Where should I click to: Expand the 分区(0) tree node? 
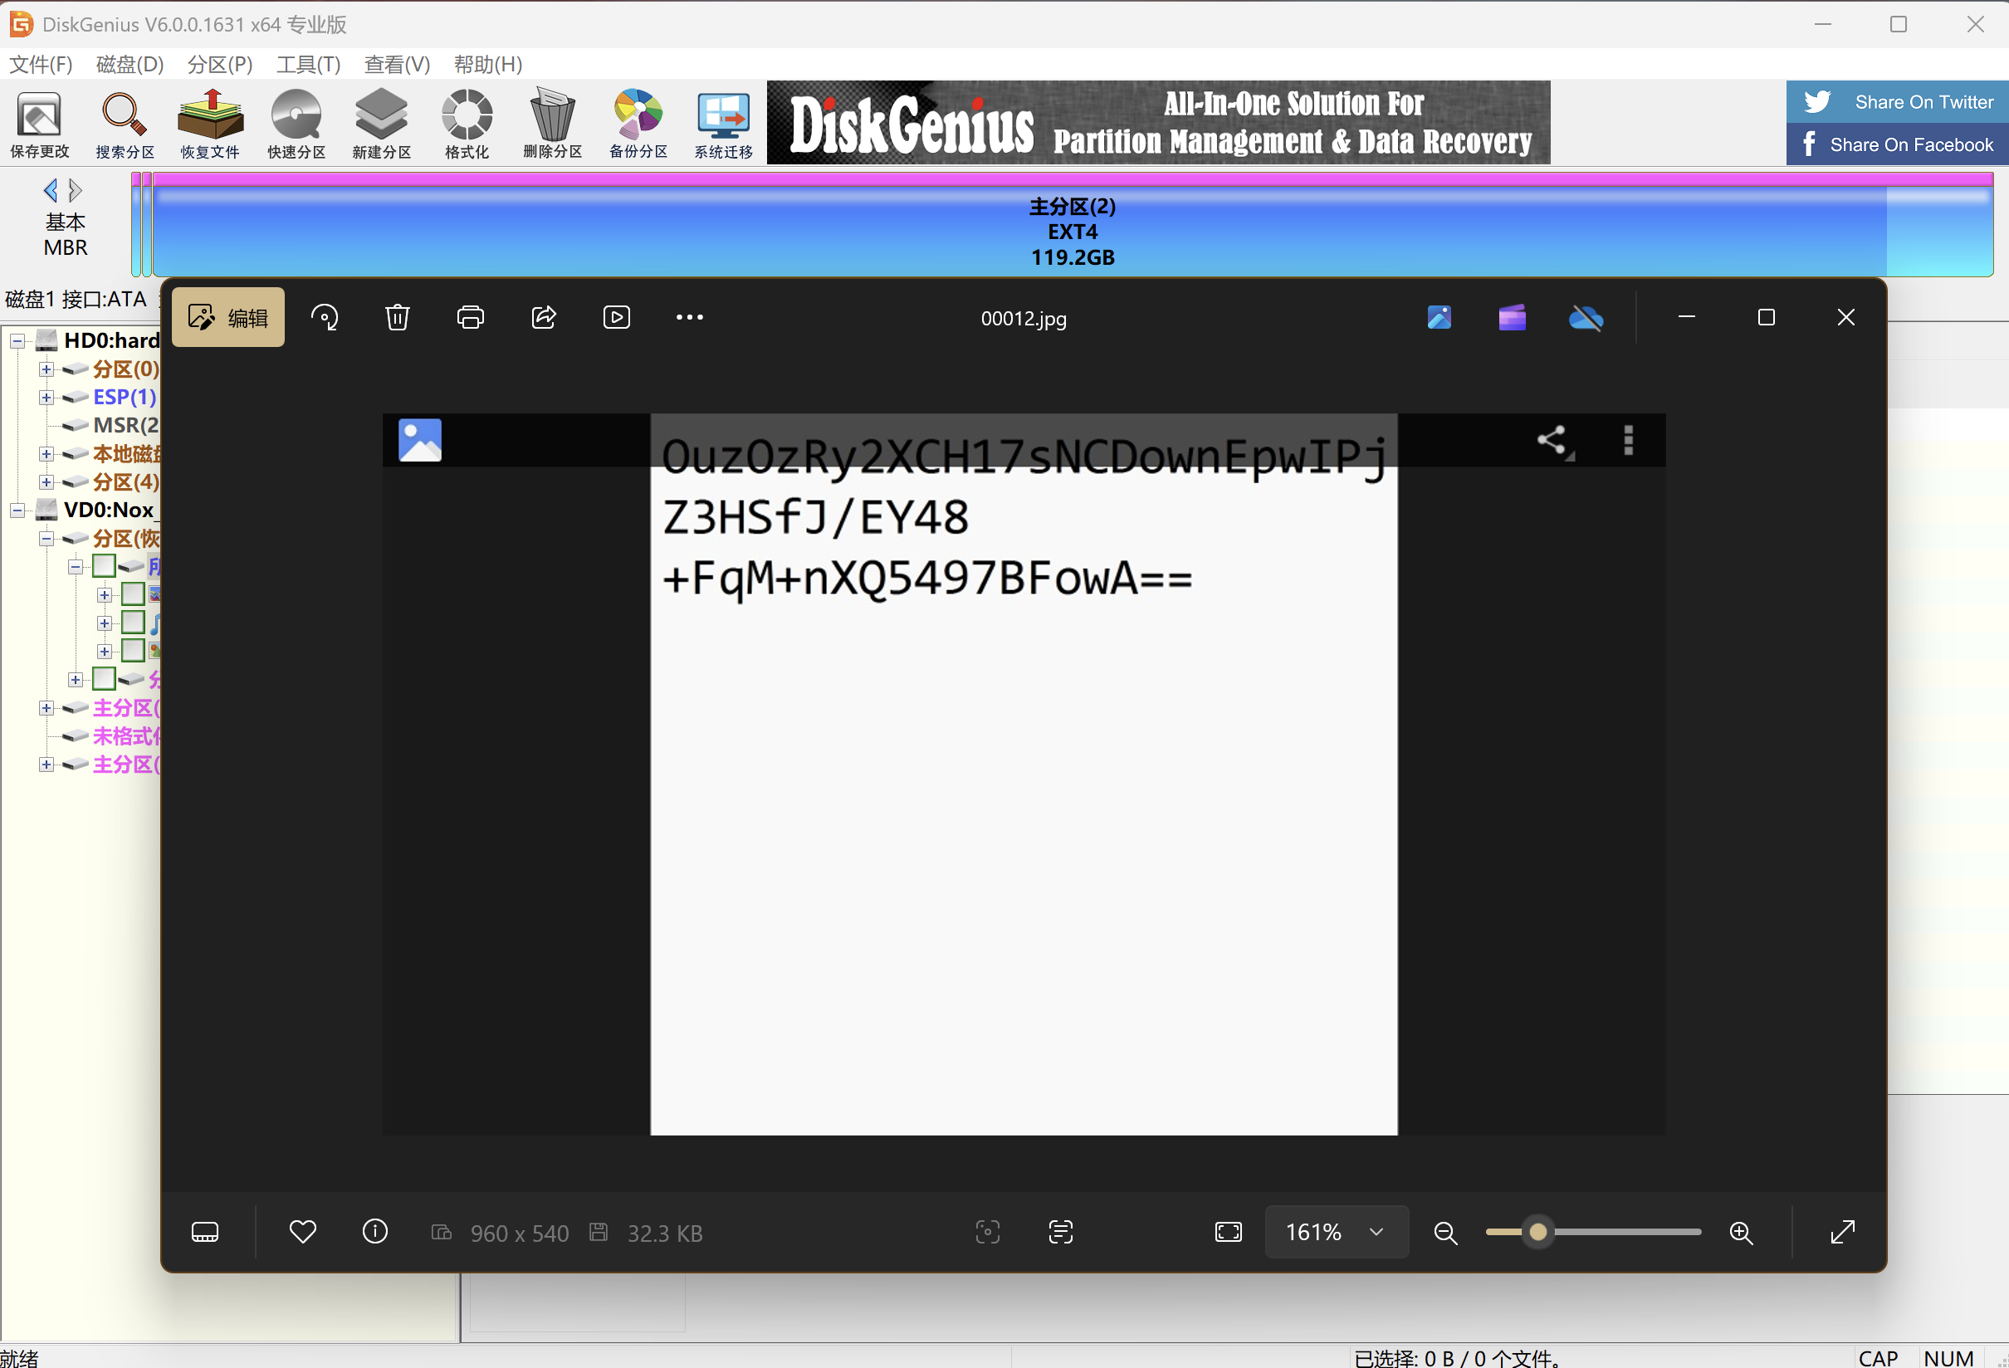(x=46, y=369)
